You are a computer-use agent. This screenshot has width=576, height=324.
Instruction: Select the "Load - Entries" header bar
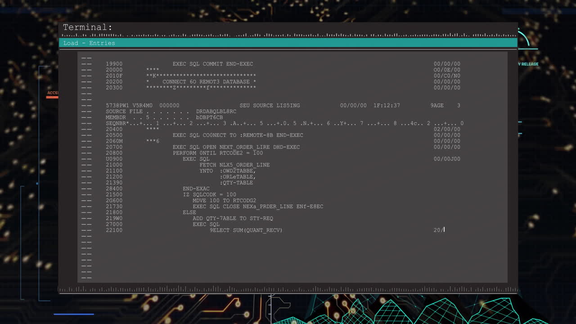coord(89,43)
